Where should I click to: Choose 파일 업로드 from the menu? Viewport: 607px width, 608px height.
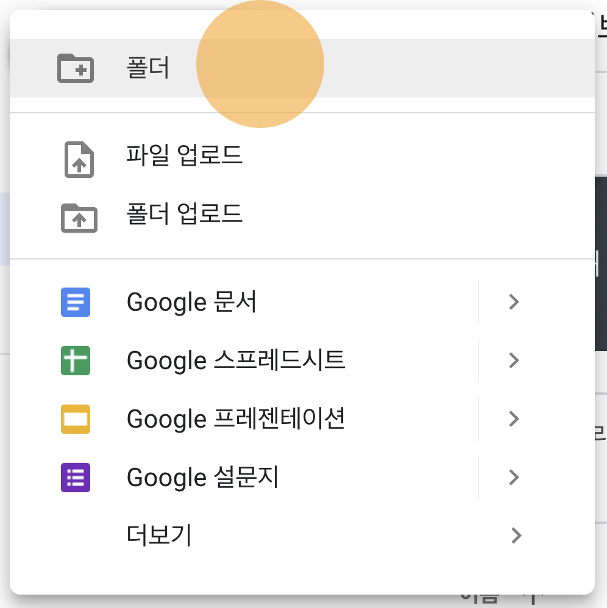click(x=302, y=156)
